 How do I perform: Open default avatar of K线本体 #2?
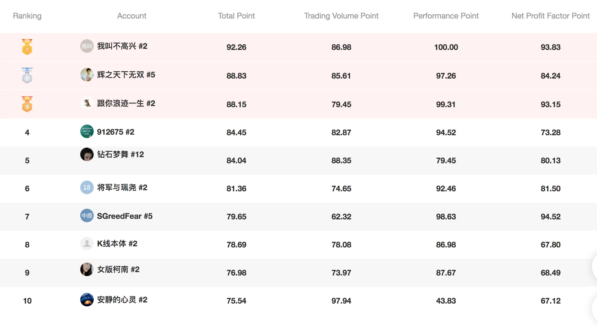click(87, 244)
